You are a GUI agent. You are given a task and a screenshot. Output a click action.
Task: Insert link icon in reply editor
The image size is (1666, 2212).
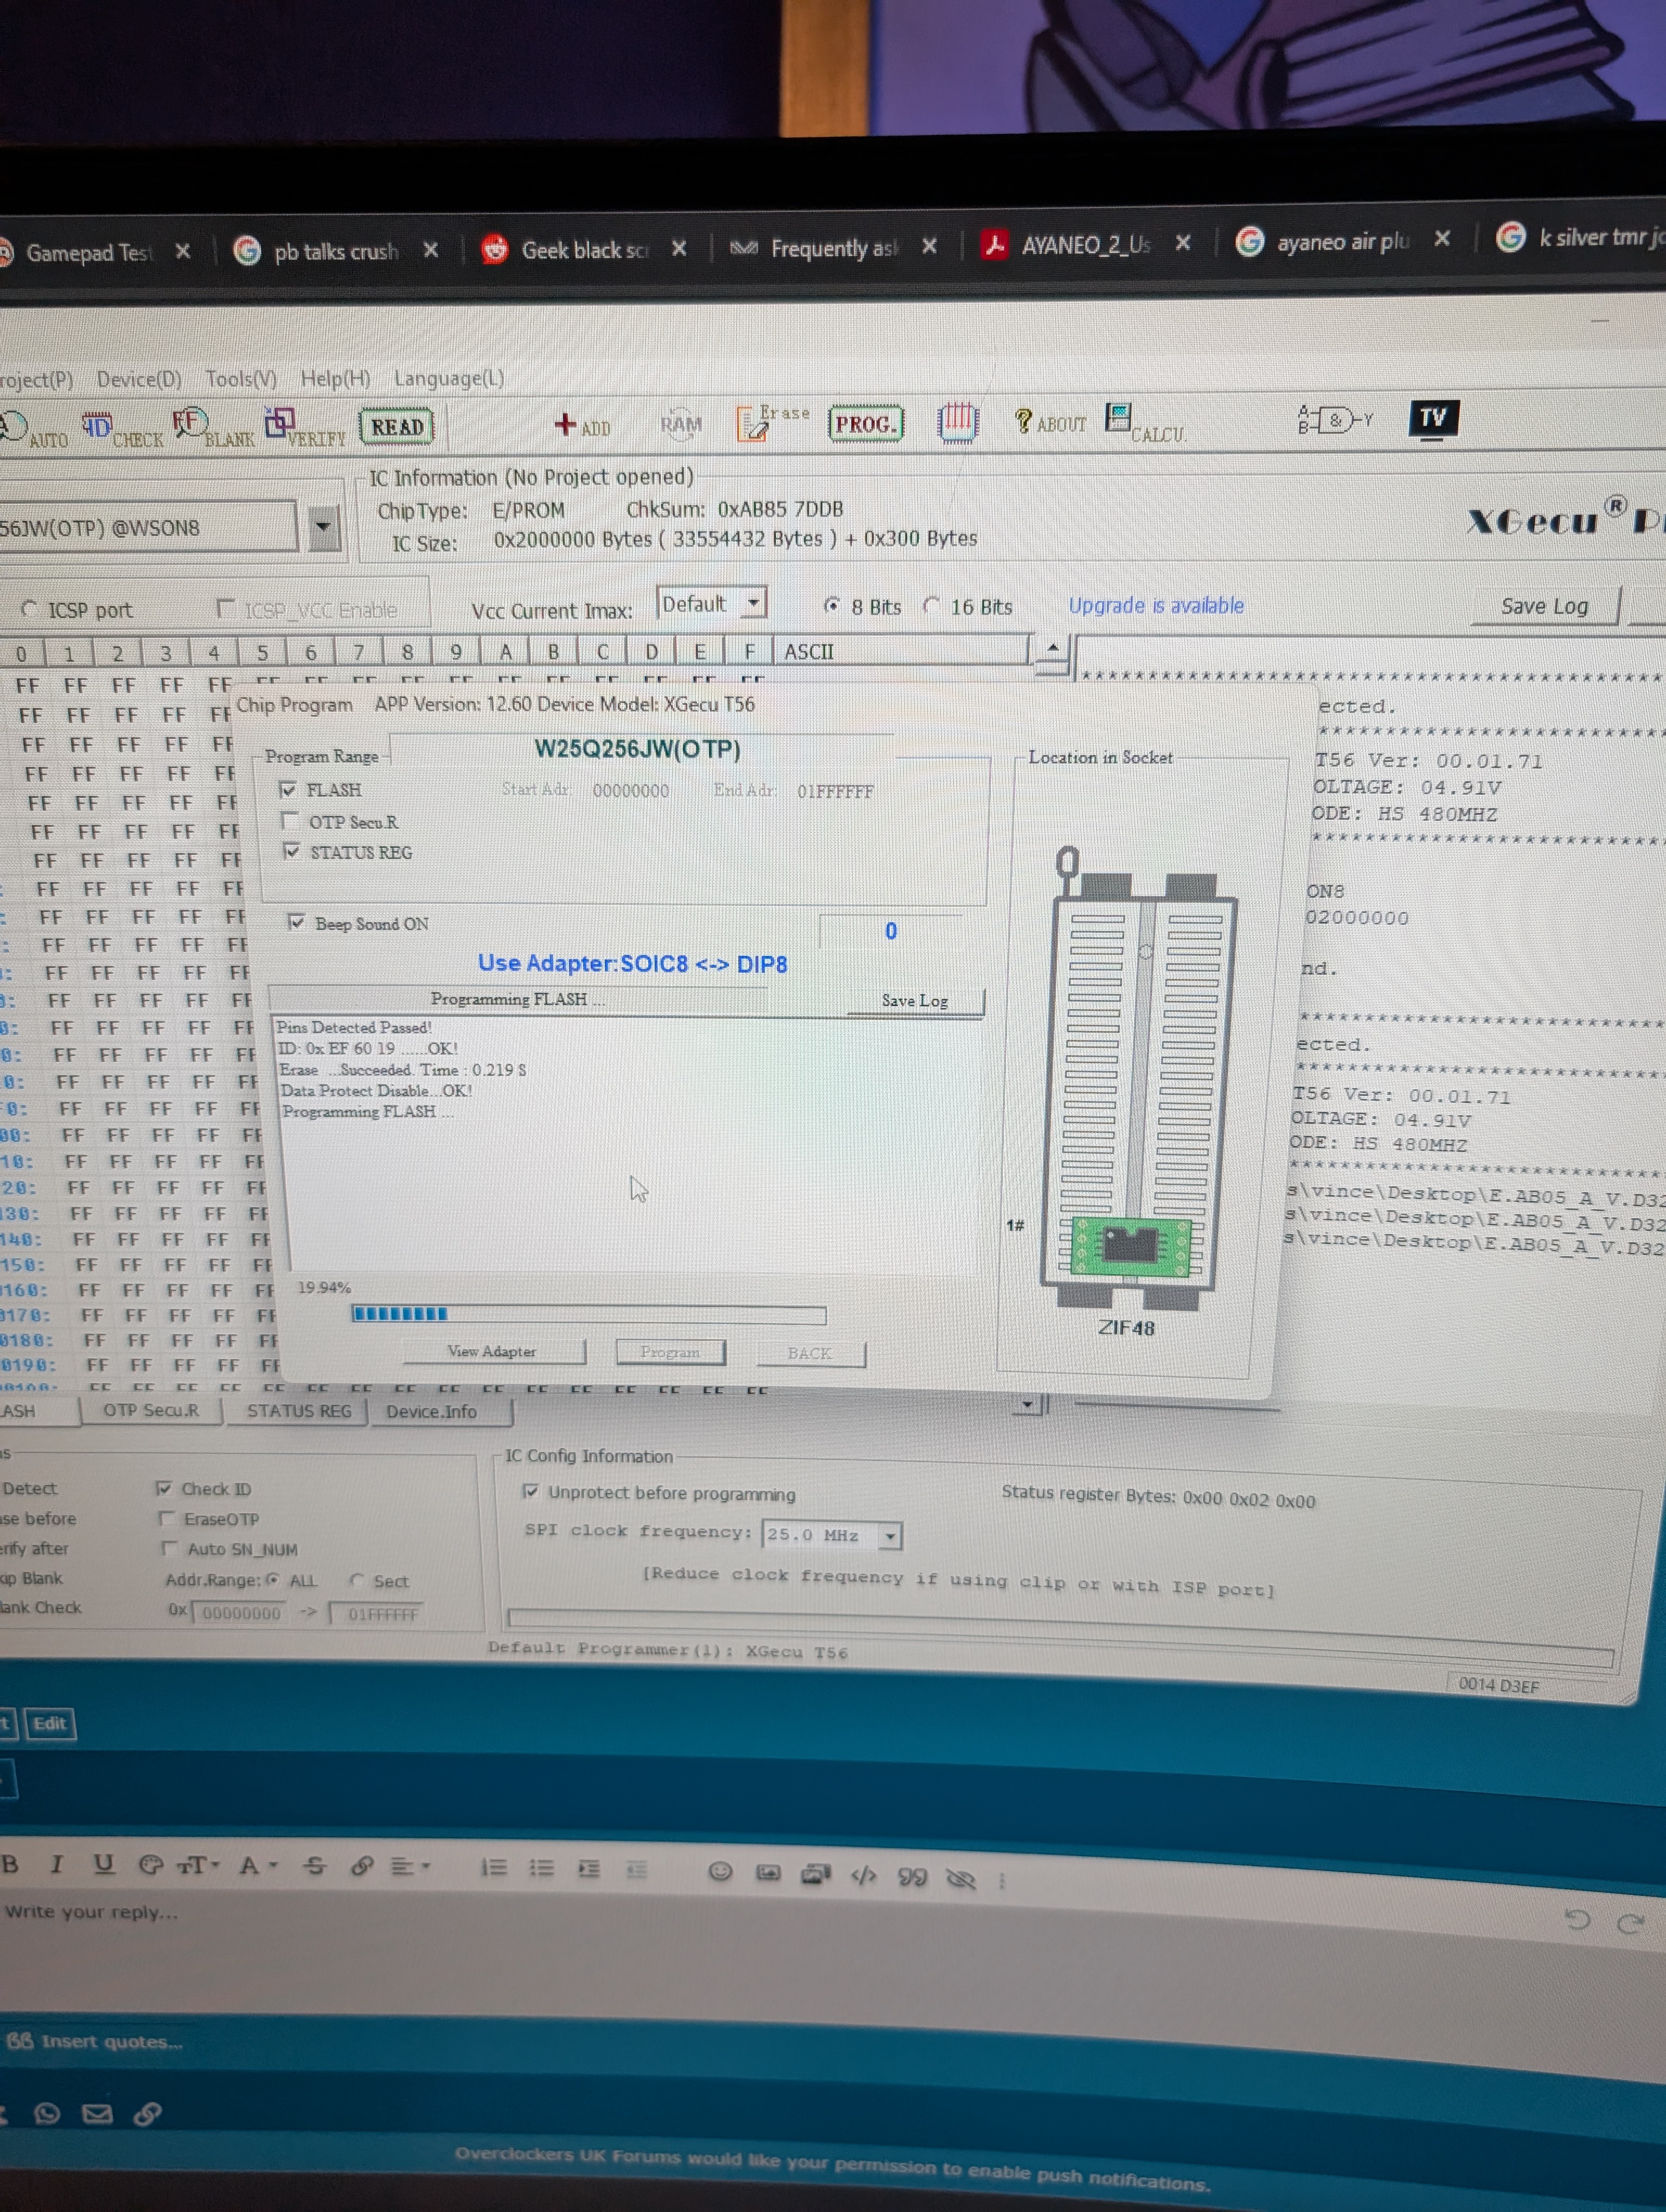362,1866
